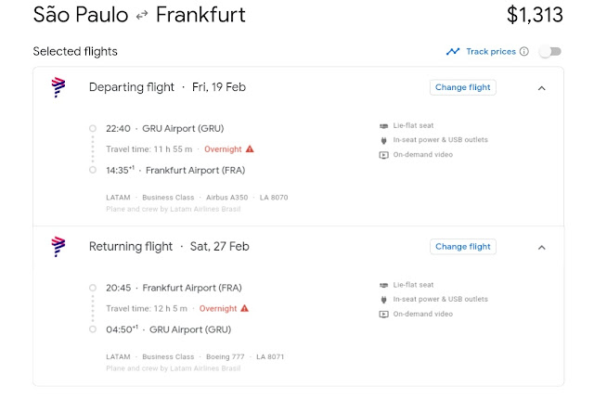Collapse the departing flight details
This screenshot has width=594, height=400.
tap(542, 88)
